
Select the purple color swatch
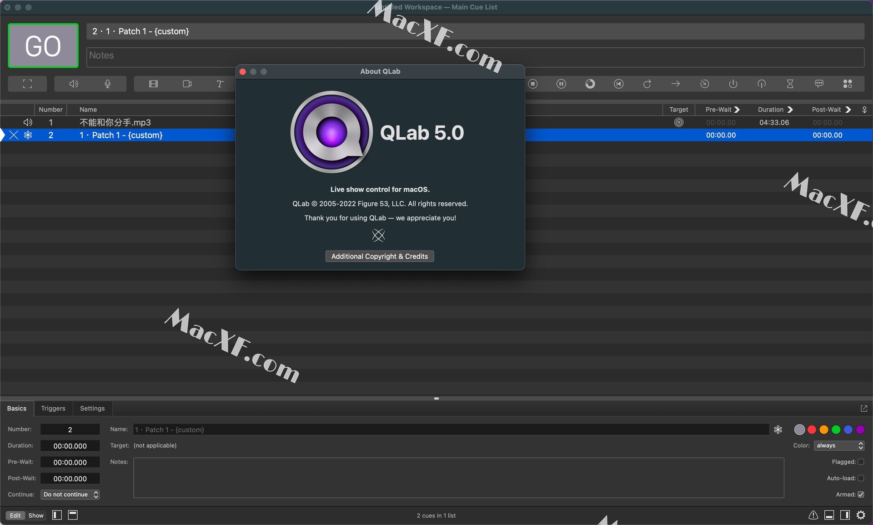point(860,430)
